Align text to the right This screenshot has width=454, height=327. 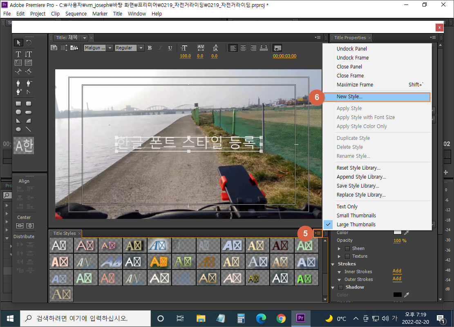tap(253, 48)
